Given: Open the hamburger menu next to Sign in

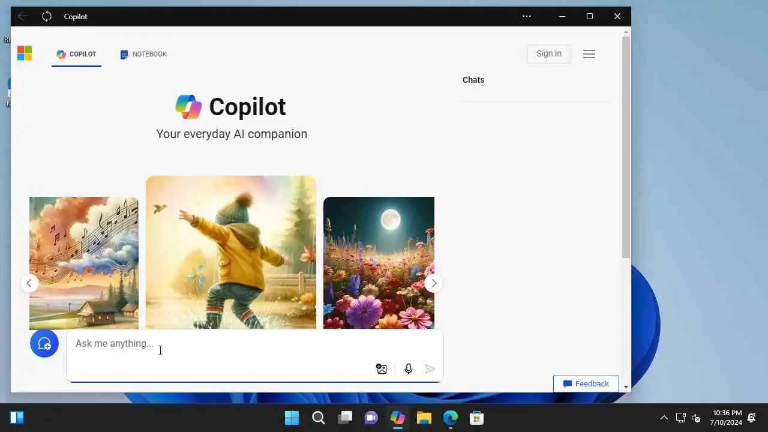Looking at the screenshot, I should tap(589, 54).
